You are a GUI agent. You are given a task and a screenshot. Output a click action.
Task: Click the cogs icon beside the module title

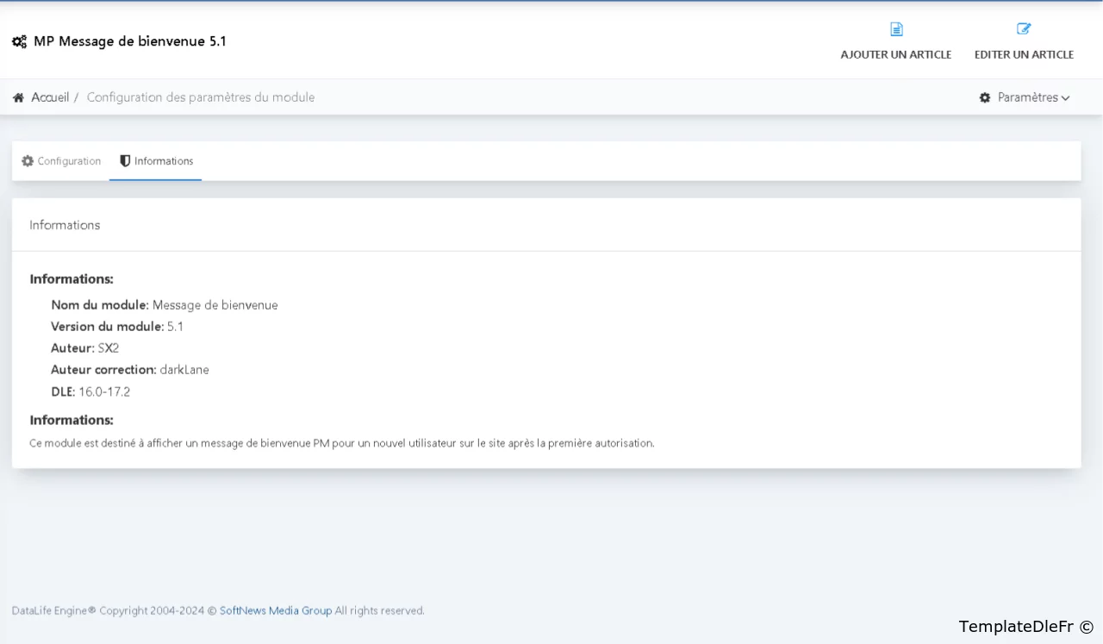tap(19, 41)
